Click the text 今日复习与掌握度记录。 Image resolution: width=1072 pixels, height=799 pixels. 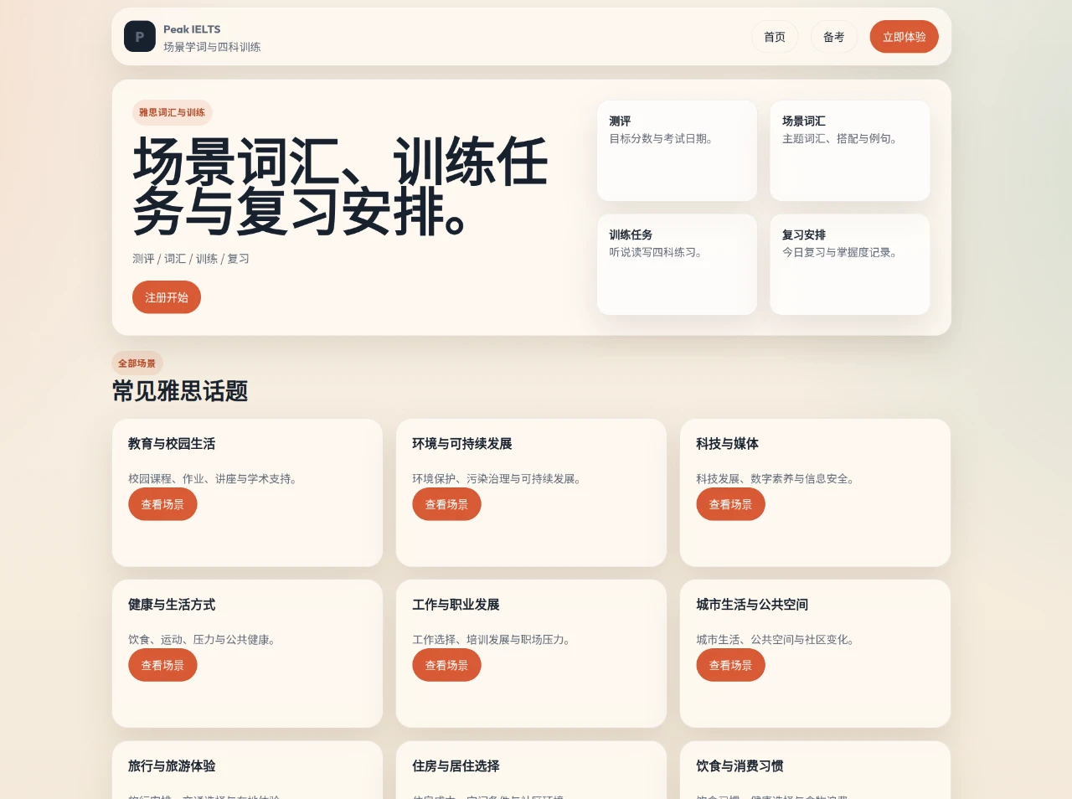(839, 252)
